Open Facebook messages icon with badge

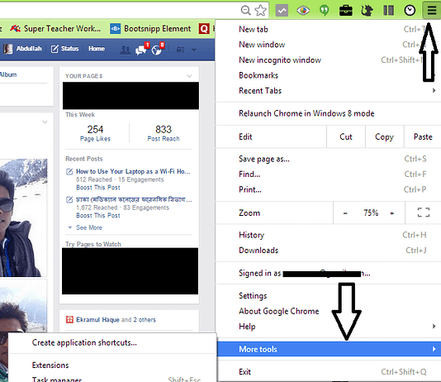[x=141, y=50]
